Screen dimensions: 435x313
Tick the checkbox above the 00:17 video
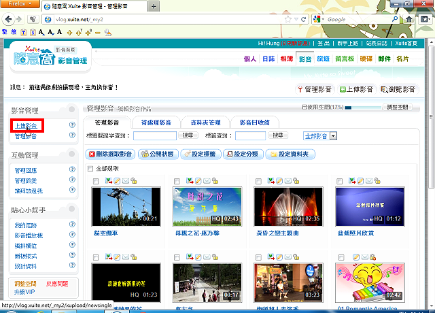(x=177, y=257)
